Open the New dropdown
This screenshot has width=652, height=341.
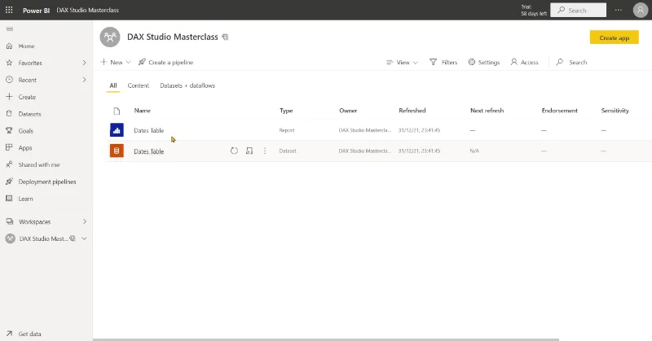tap(116, 63)
